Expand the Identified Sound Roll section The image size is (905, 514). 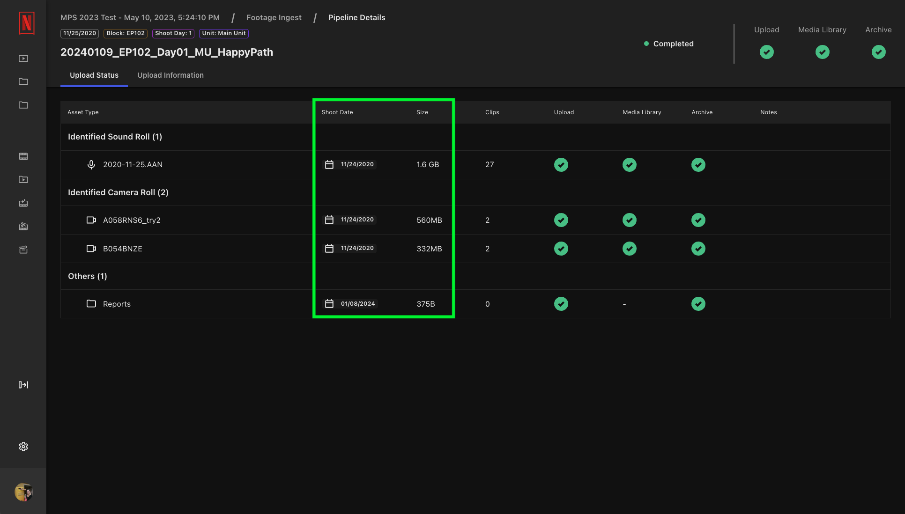tap(114, 136)
